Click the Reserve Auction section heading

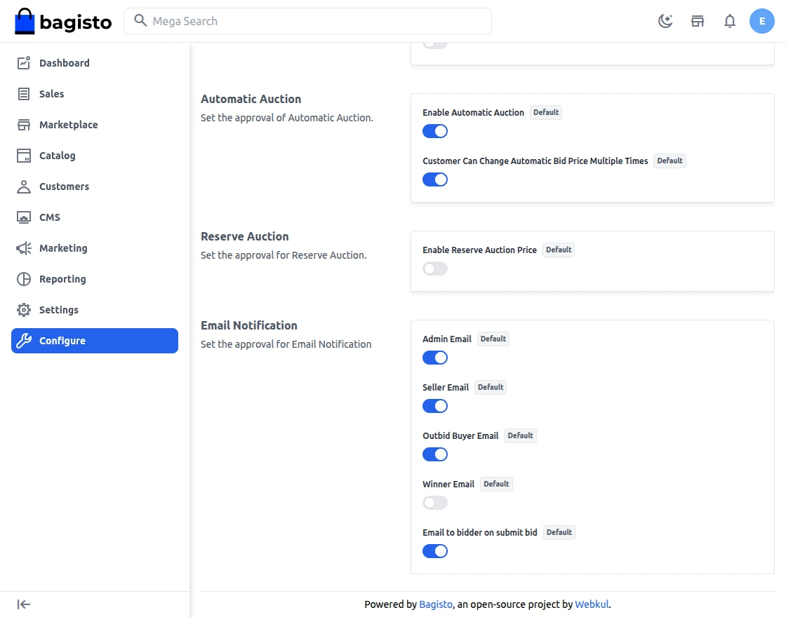(x=245, y=236)
